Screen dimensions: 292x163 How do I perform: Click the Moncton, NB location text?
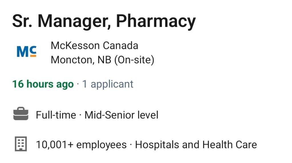[81, 60]
